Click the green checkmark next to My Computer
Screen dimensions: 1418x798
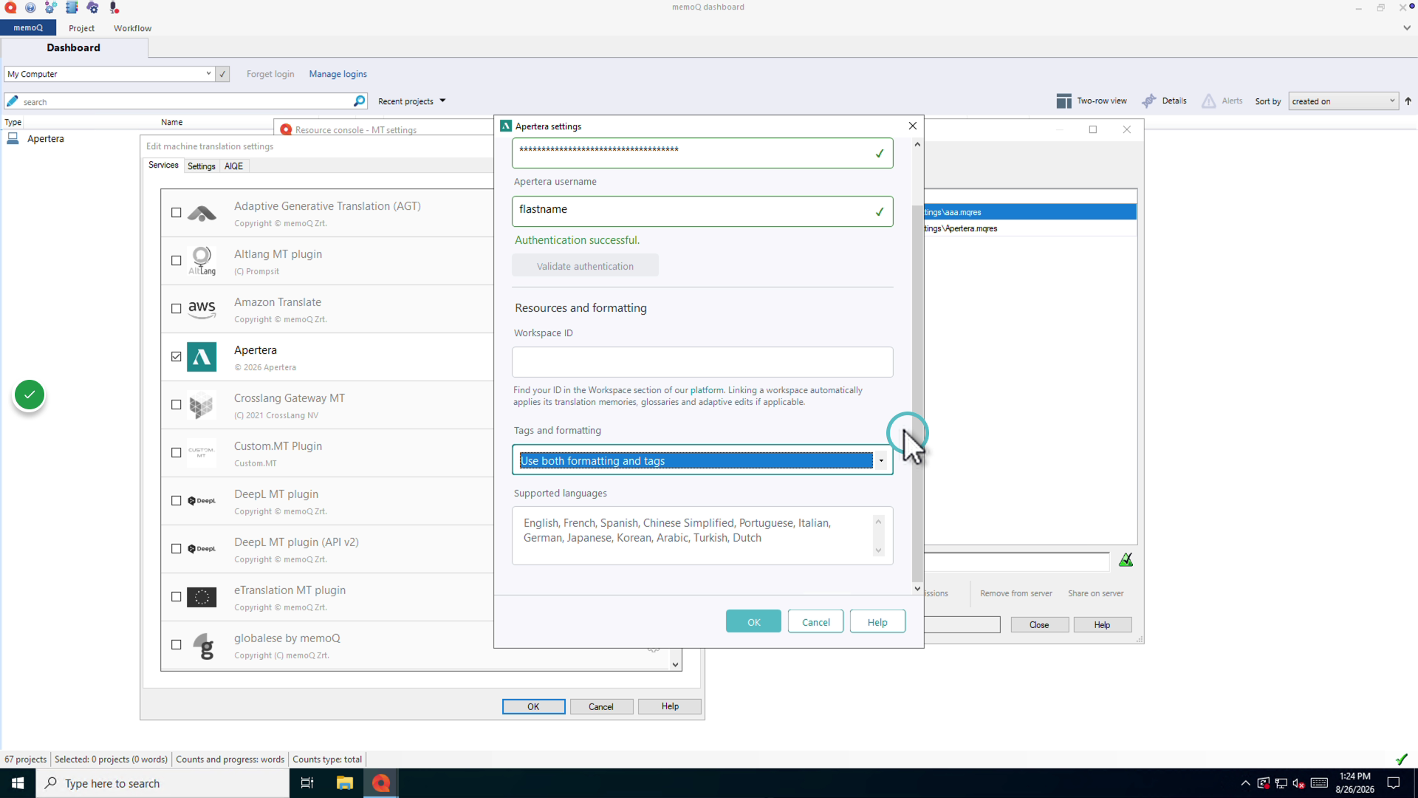click(222, 74)
